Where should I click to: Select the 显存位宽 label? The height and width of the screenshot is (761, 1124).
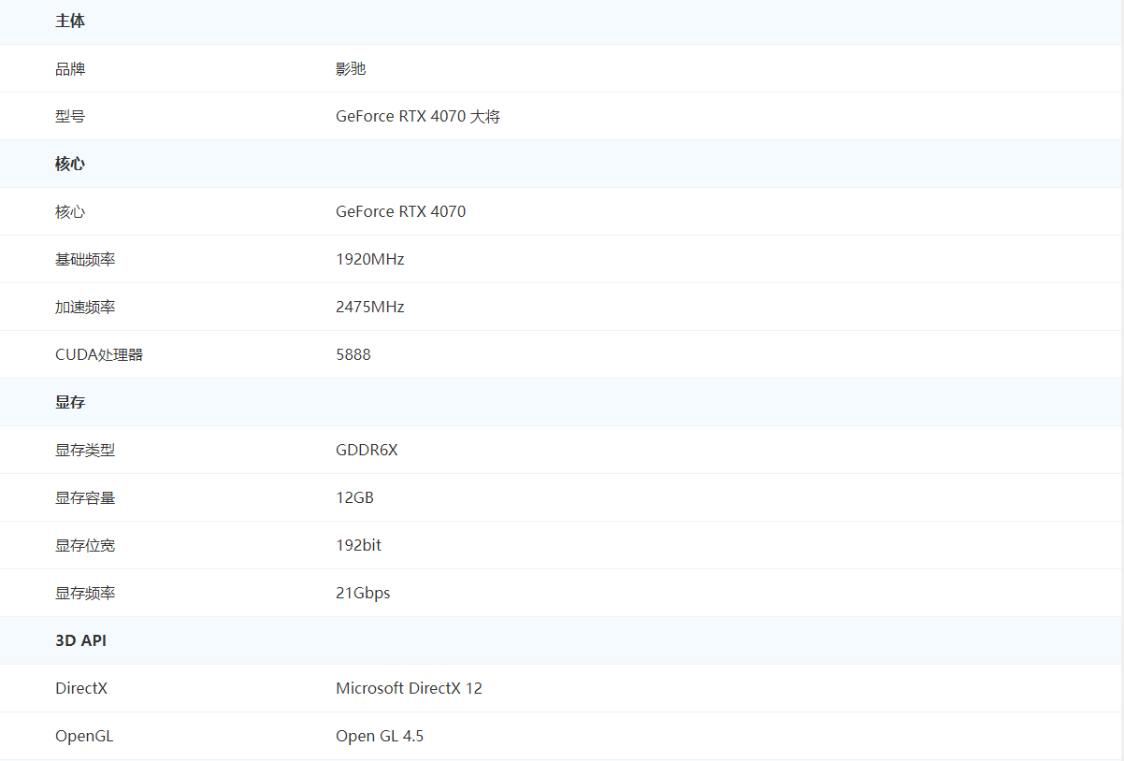85,545
